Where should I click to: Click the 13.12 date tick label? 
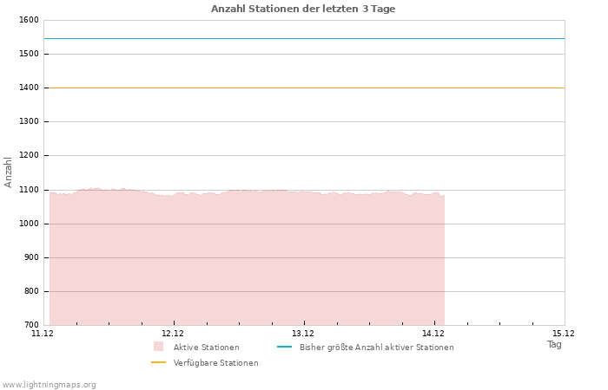point(303,333)
